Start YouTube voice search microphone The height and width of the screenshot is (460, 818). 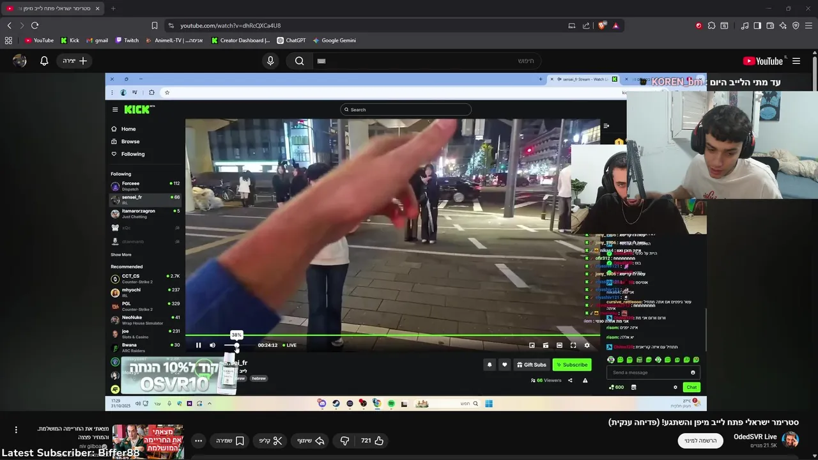(x=270, y=61)
